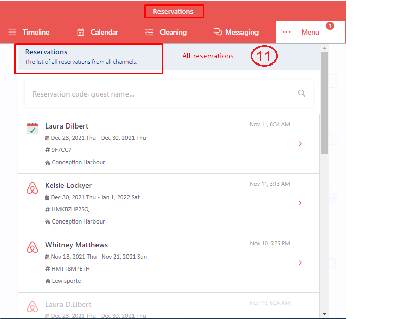Click reservation code HMTT8MPETH
This screenshot has height=319, width=416.
(71, 269)
